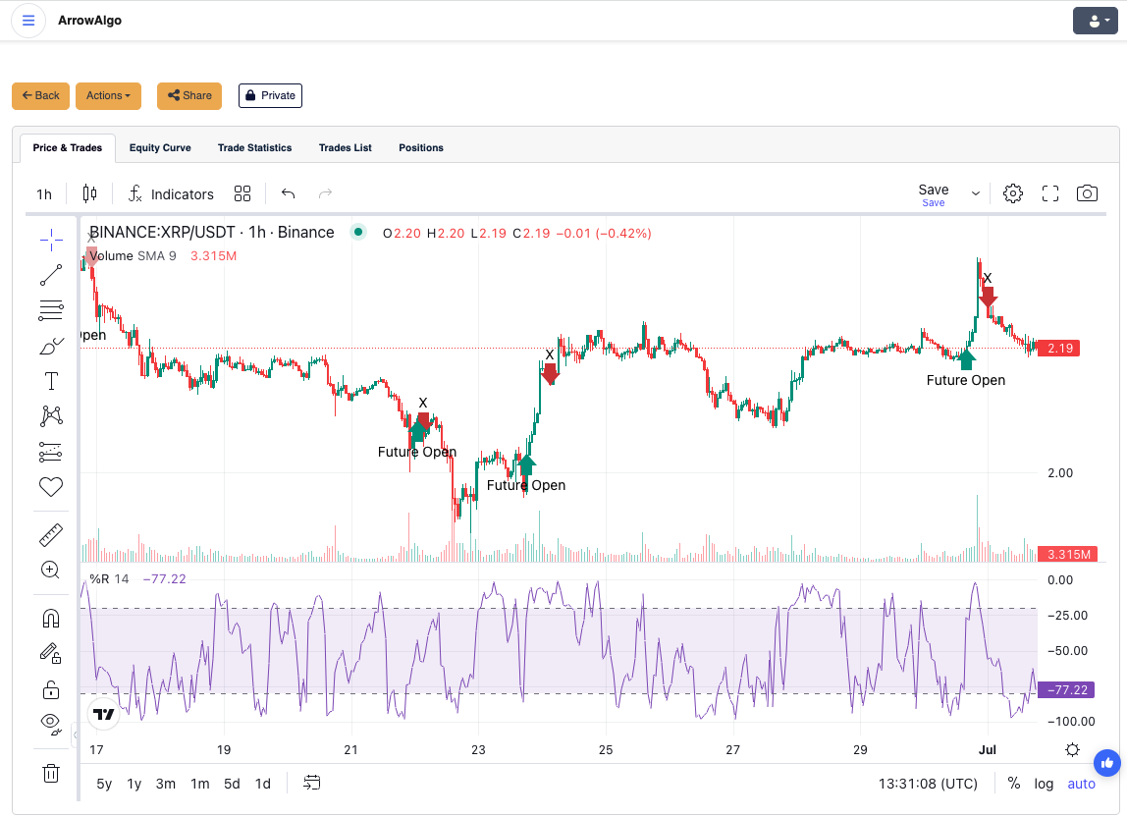Image resolution: width=1127 pixels, height=817 pixels.
Task: Redo the chart action
Action: point(326,193)
